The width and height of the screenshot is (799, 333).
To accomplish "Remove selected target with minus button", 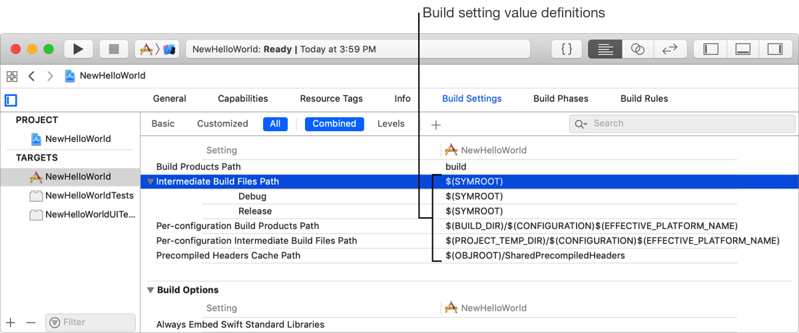I will pos(31,322).
